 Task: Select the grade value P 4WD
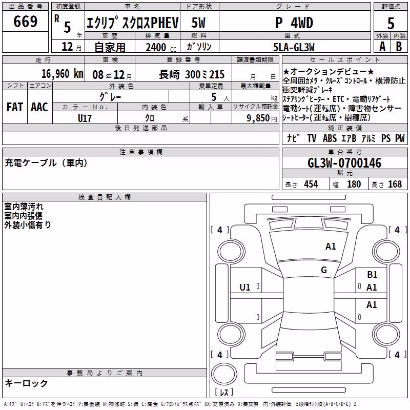294,23
